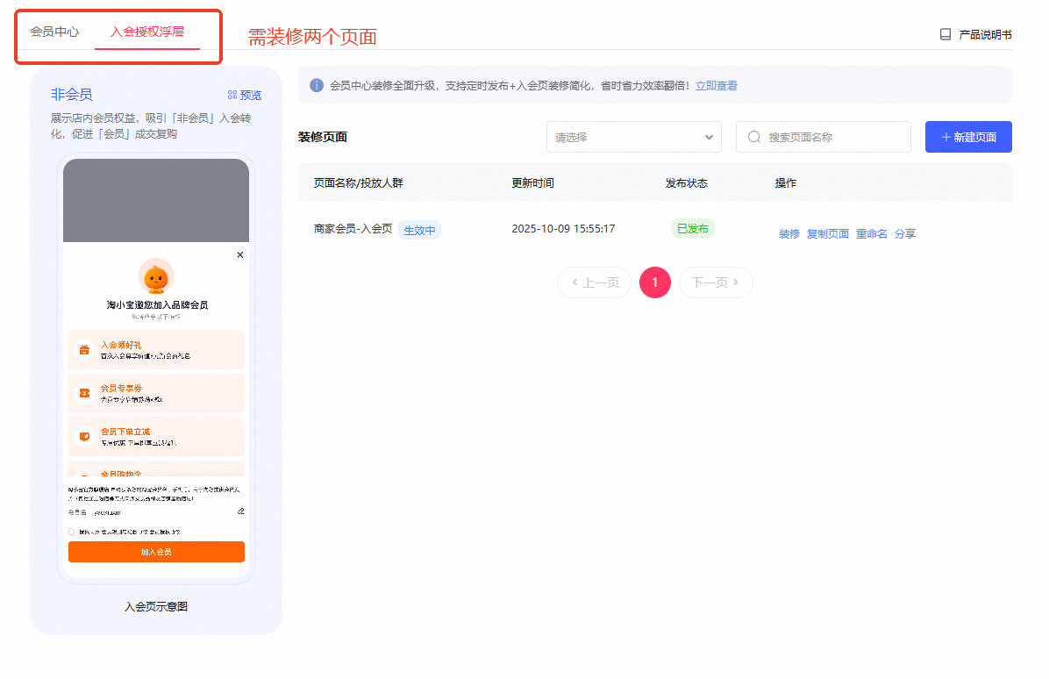
Task: Switch to the 会员中心 tab
Action: pyautogui.click(x=54, y=32)
